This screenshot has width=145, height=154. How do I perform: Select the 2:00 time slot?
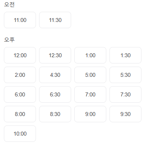click(x=20, y=75)
